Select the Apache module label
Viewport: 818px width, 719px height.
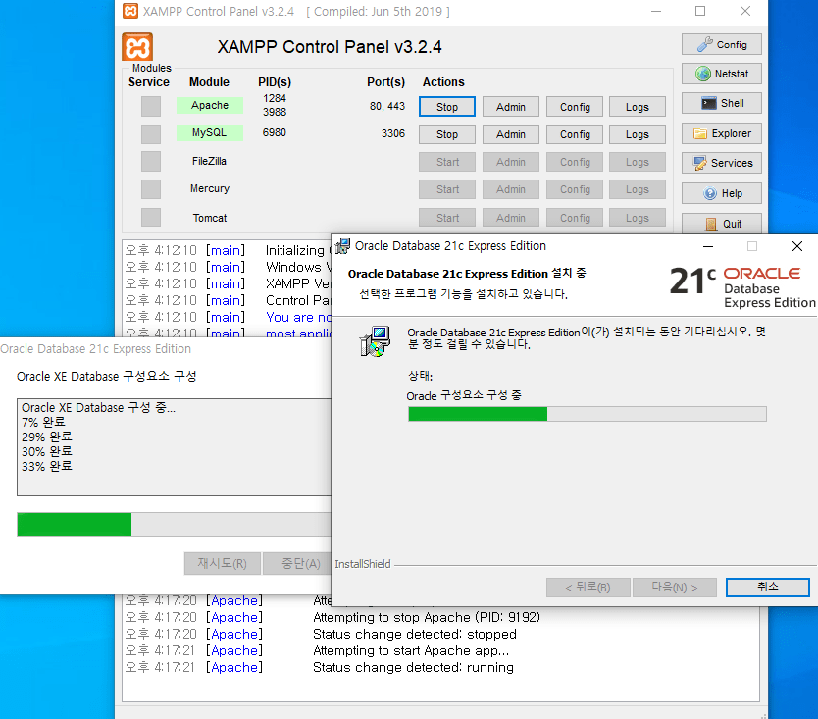click(x=210, y=105)
